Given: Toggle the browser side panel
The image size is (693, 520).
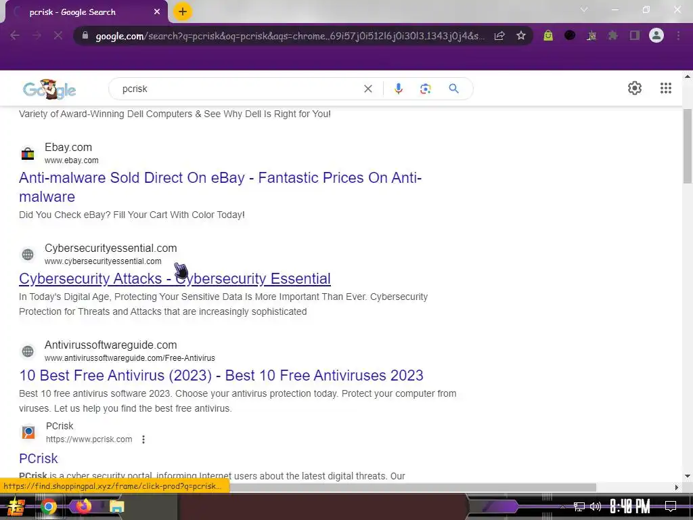Looking at the screenshot, I should coord(635,35).
